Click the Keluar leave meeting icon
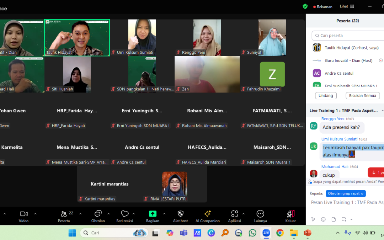 291,214
